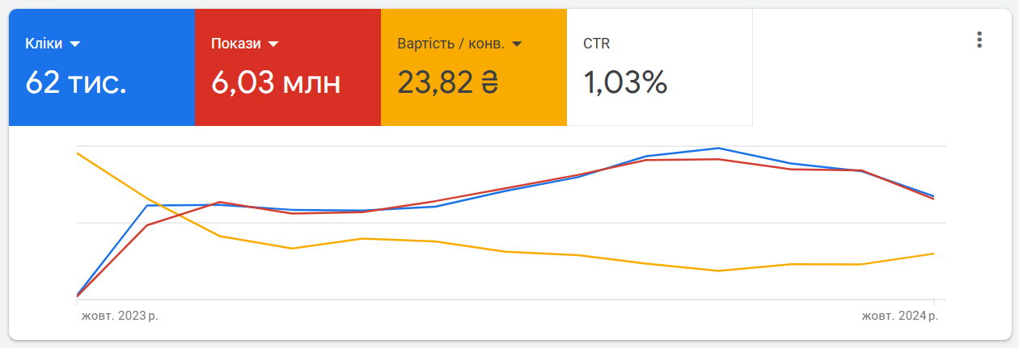Click the 62 тис. clicks value

[76, 82]
